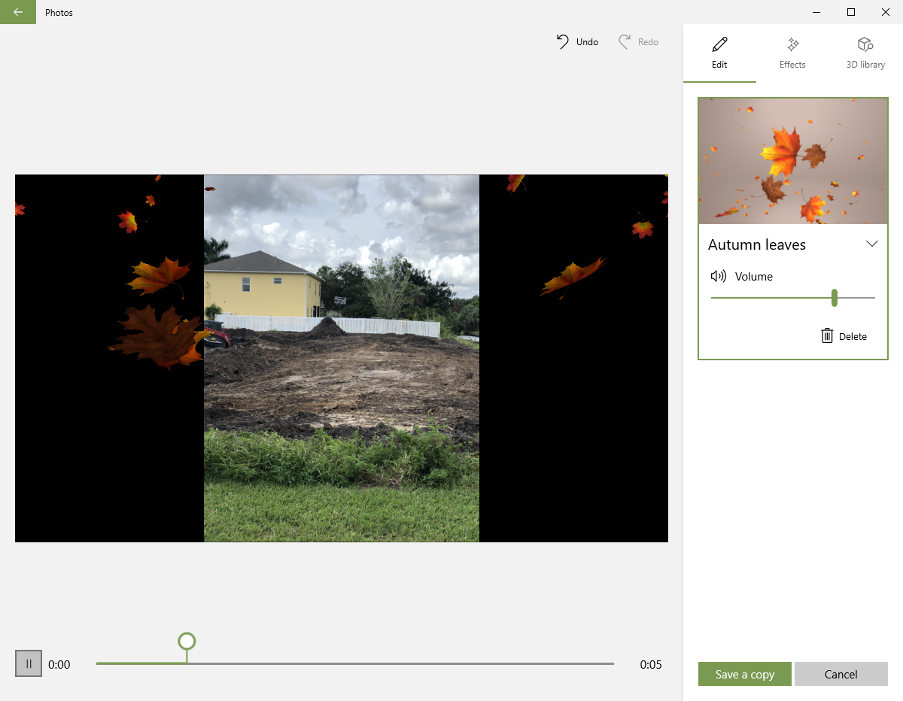Click the pencil icon above Edit
The height and width of the screenshot is (701, 903).
[x=719, y=44]
